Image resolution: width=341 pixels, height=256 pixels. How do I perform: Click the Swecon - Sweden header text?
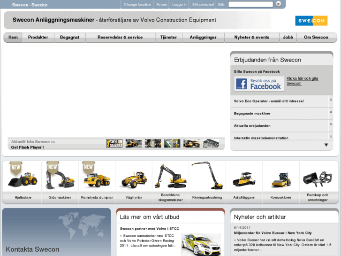pyautogui.click(x=30, y=5)
